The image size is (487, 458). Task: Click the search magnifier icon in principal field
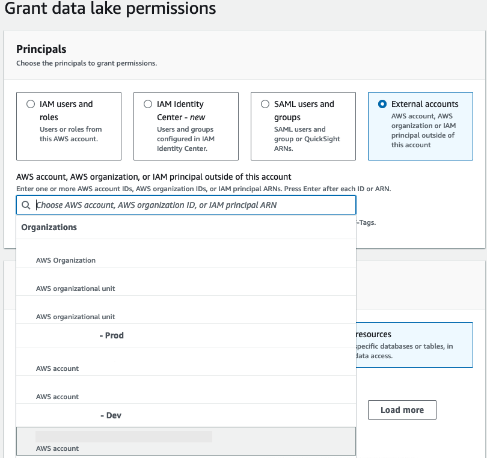[25, 204]
